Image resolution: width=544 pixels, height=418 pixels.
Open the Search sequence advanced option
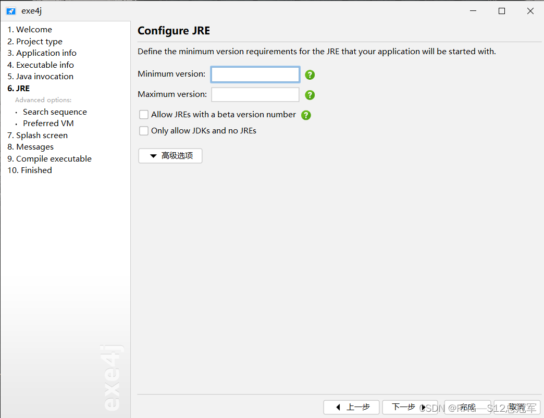coord(55,112)
